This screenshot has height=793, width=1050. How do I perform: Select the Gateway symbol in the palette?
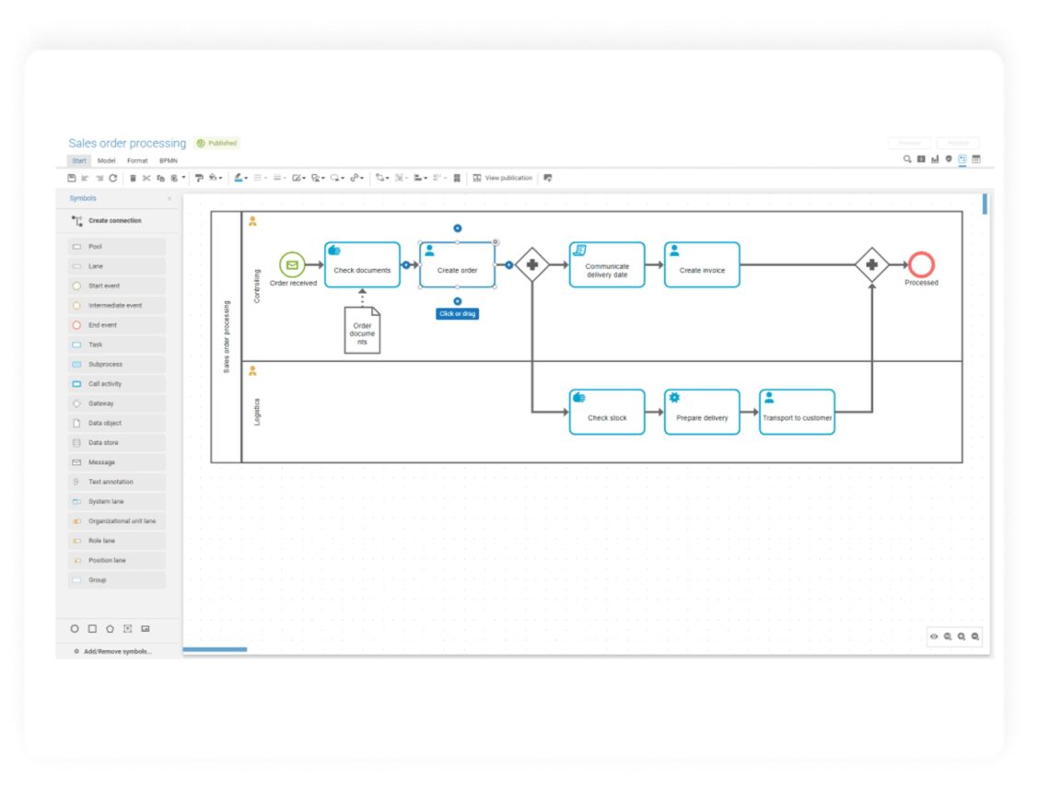(100, 403)
